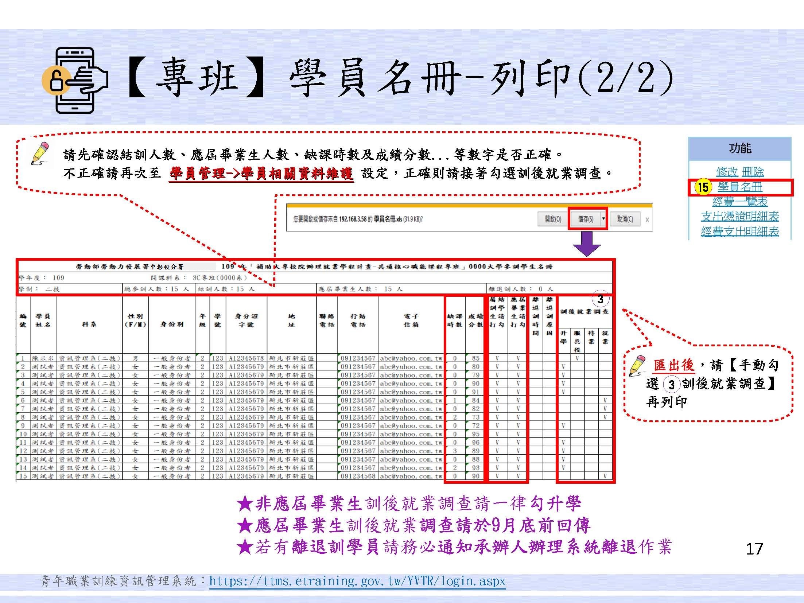This screenshot has width=804, height=603.
Task: Click the circled 3 above 訓後就業調查 header
Action: point(600,299)
